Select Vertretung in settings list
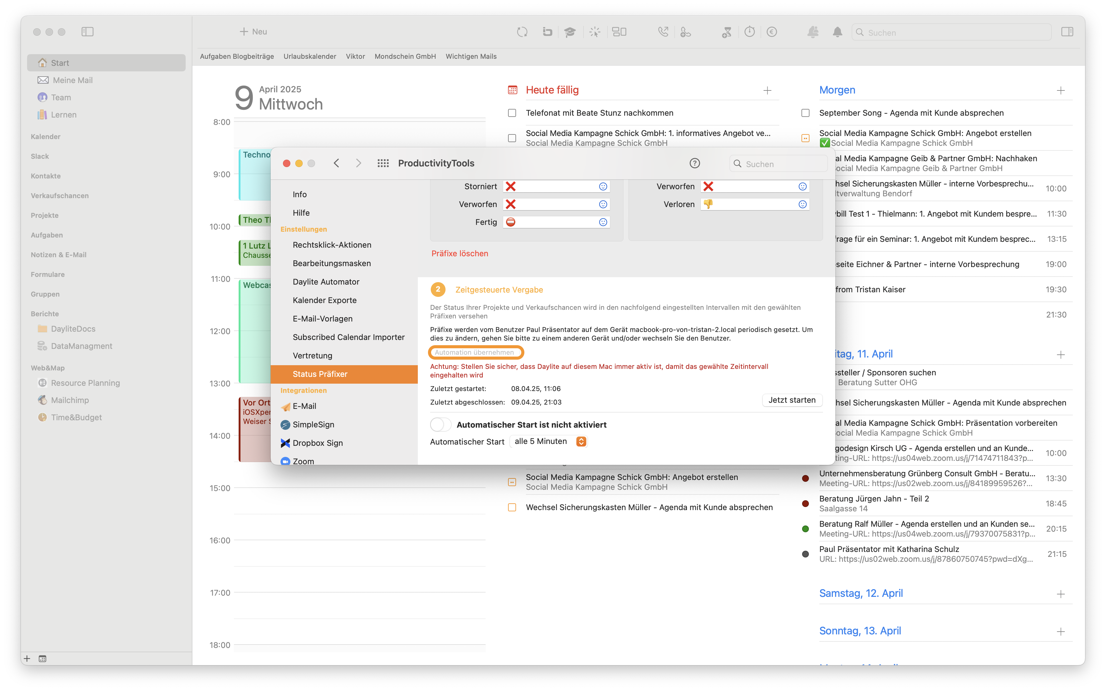This screenshot has height=691, width=1106. 313,356
